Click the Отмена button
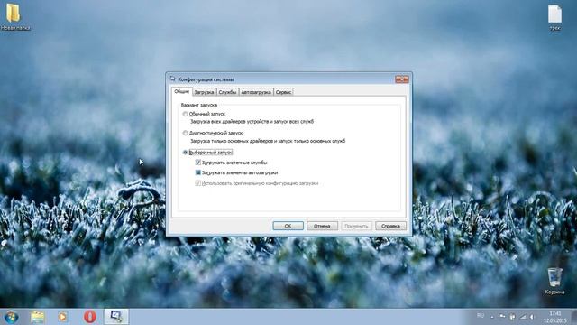577x325 pixels. tap(322, 226)
